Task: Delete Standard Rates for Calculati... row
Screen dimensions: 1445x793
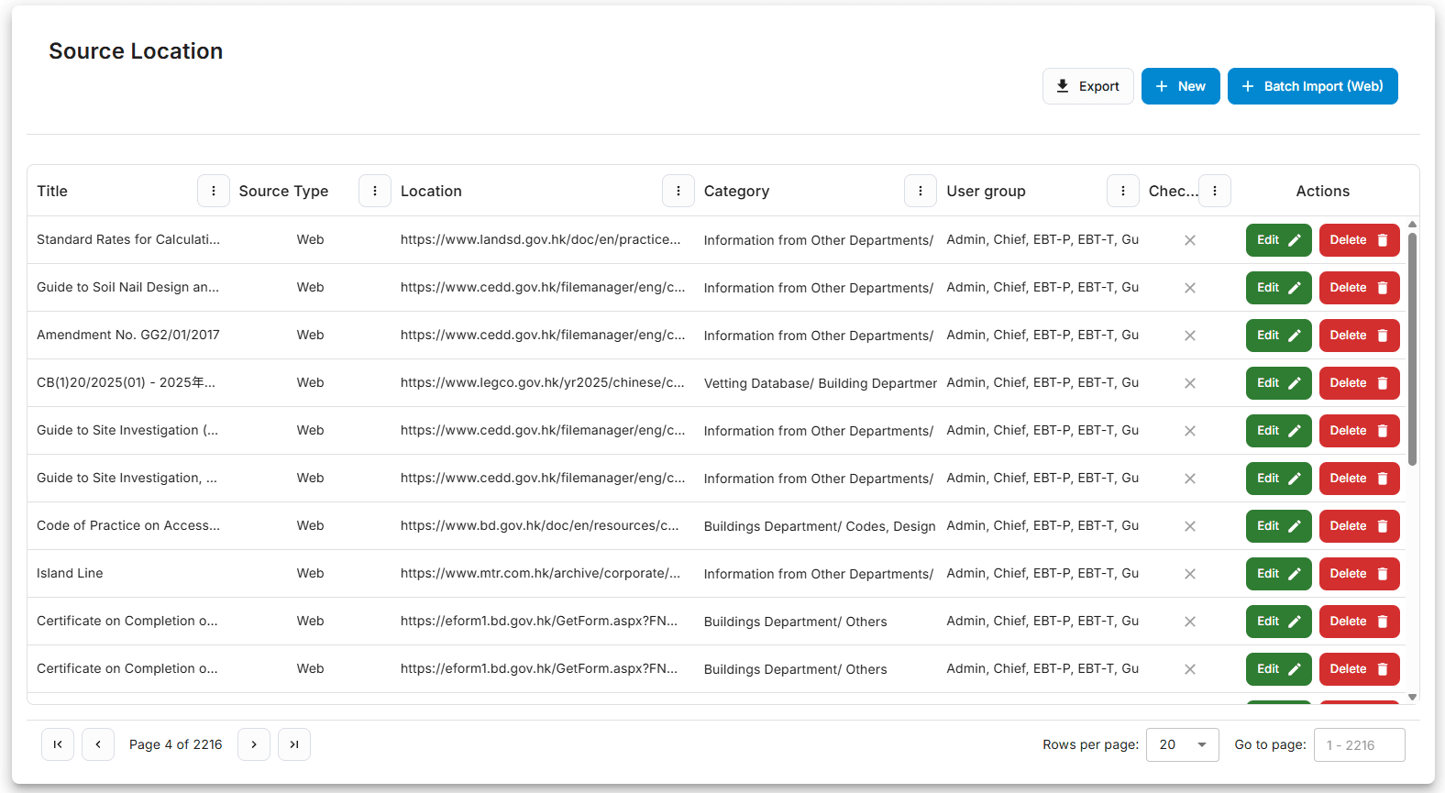Action: pyautogui.click(x=1360, y=240)
